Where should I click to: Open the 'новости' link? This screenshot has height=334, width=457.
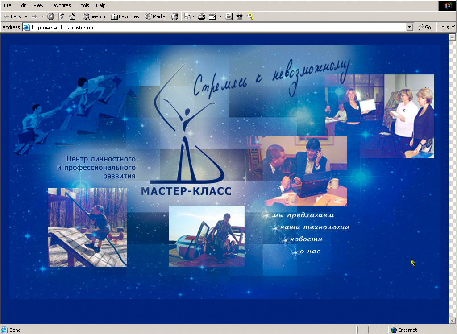tap(306, 239)
